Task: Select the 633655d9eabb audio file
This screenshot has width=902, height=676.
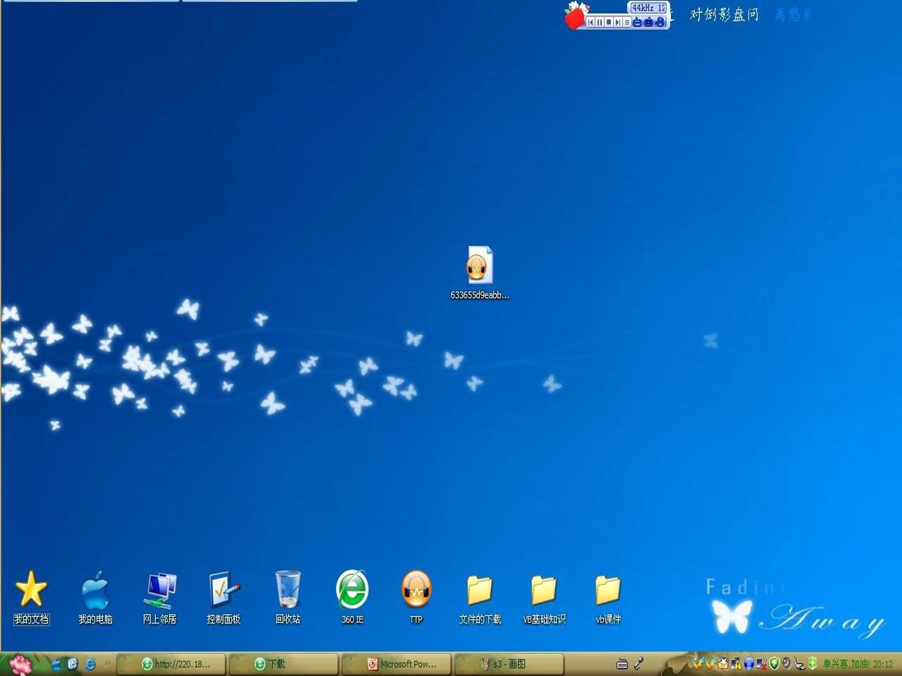Action: point(480,273)
